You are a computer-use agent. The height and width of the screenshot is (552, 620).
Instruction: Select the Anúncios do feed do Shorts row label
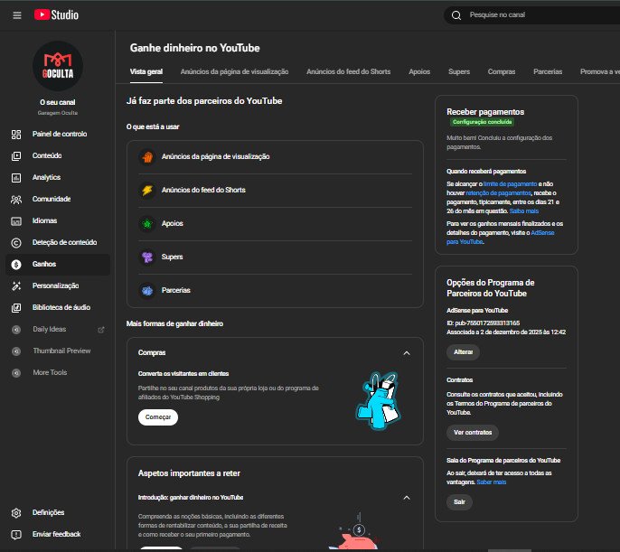tap(203, 191)
